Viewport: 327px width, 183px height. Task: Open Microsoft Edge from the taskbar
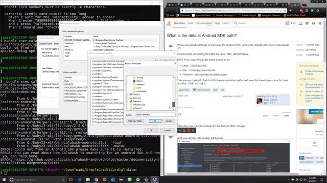pos(80,179)
